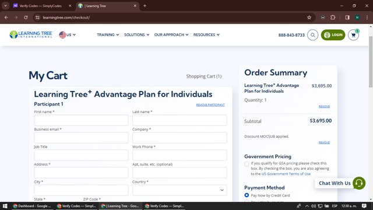This screenshot has height=210, width=373.
Task: Check the GSA government pricing checkbox
Action: tap(247, 164)
